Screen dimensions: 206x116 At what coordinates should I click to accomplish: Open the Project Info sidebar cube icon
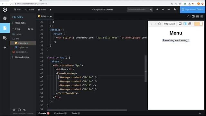5,18
